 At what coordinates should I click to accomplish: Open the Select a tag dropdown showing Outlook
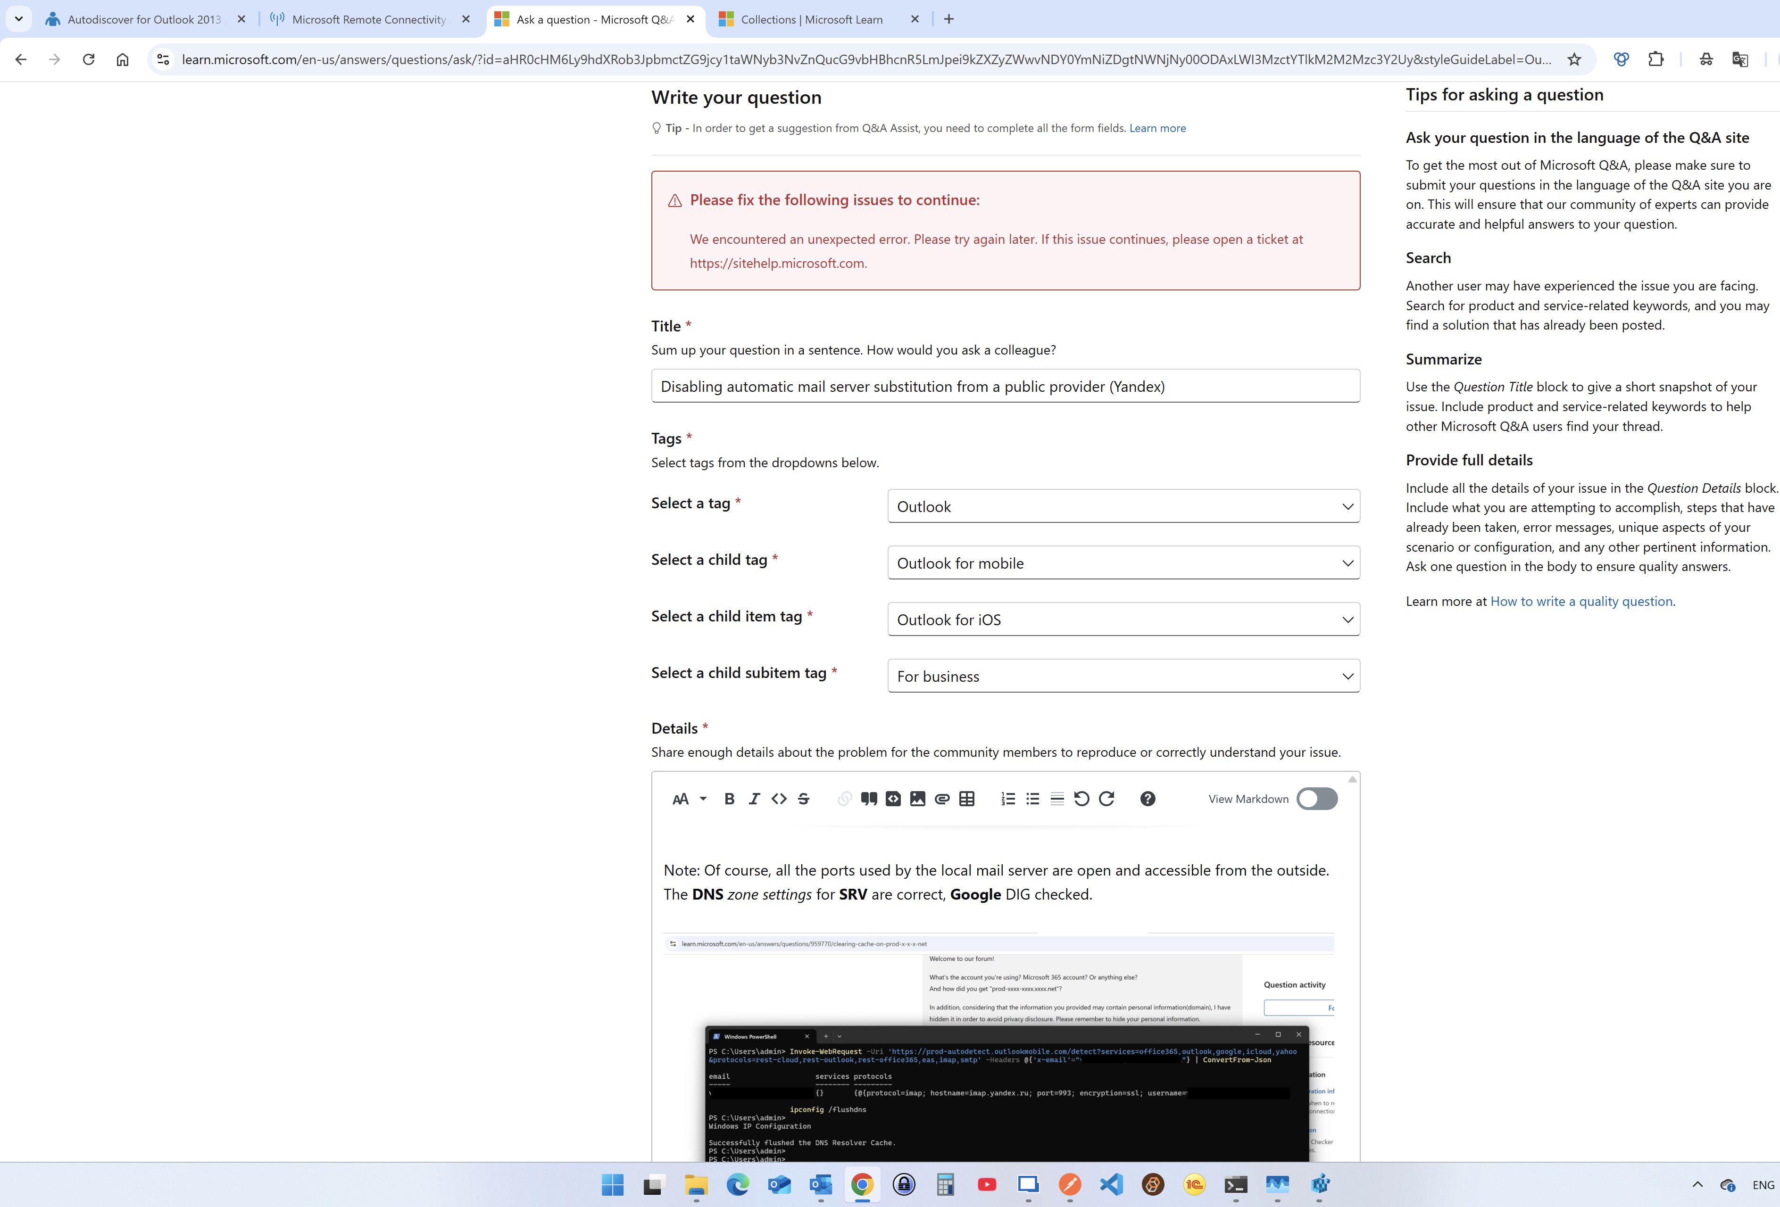1123,506
